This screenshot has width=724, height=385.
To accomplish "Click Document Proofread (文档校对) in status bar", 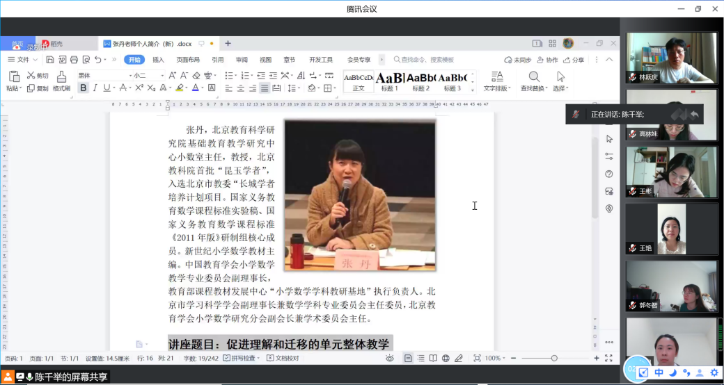I will pos(283,359).
